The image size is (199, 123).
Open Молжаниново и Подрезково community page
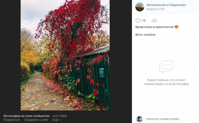coord(166,5)
